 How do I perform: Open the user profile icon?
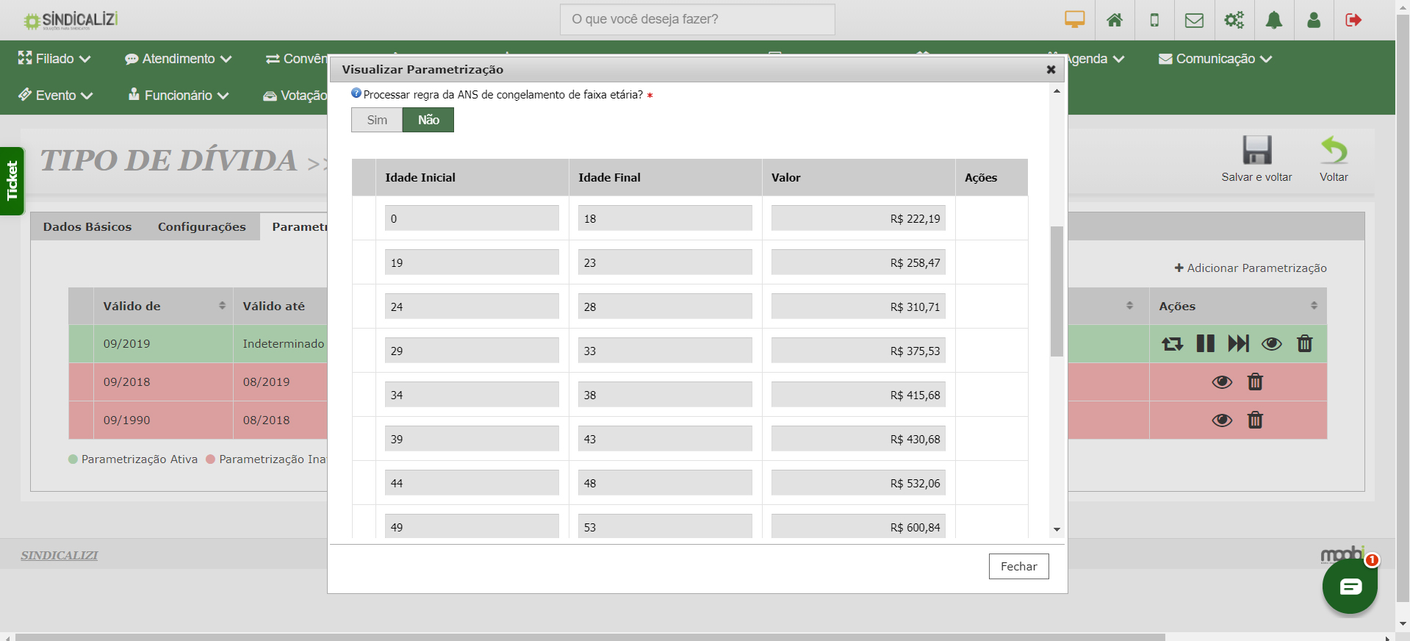pyautogui.click(x=1313, y=20)
